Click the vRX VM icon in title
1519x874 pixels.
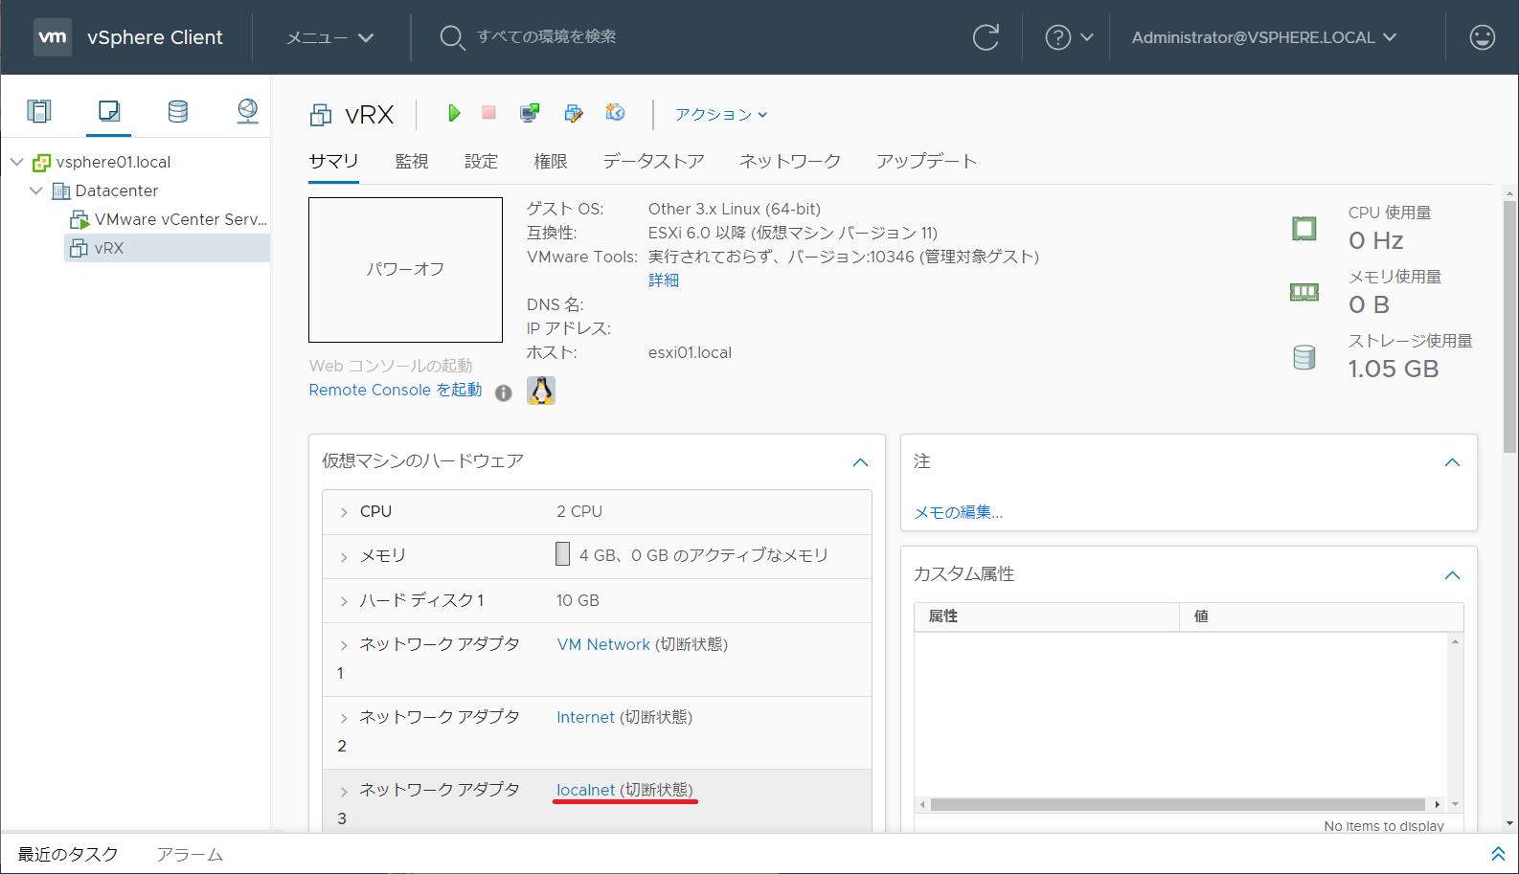(321, 116)
